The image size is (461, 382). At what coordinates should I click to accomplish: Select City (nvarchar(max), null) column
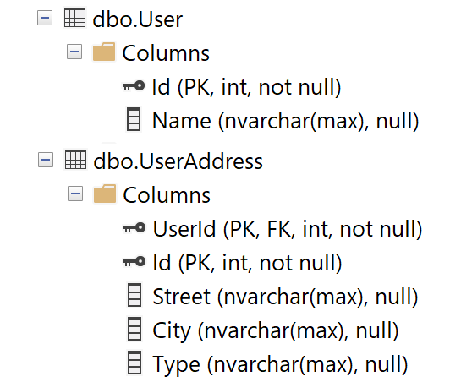pyautogui.click(x=276, y=331)
